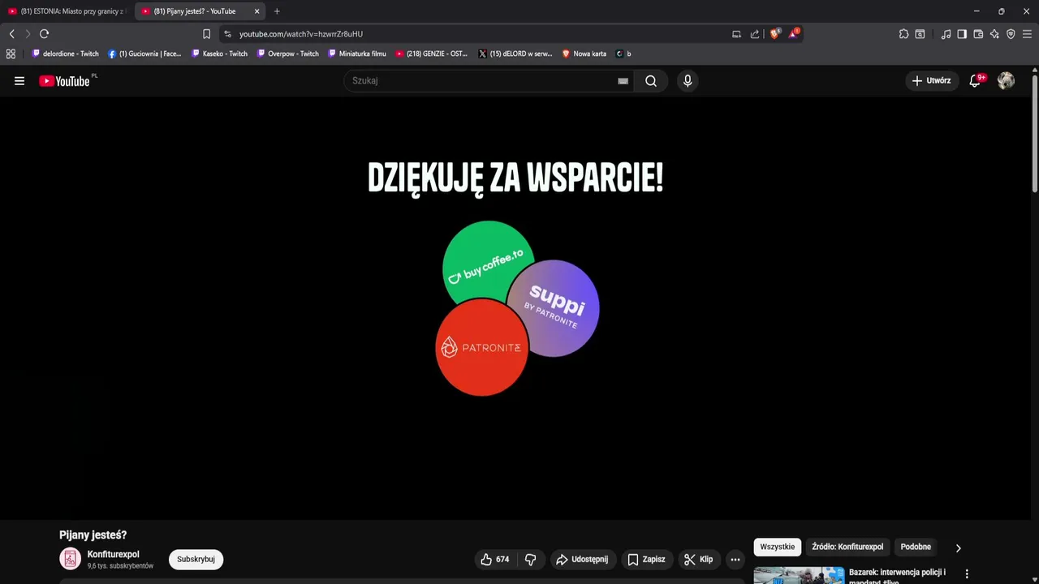Select the Podobne filter chip
Image resolution: width=1039 pixels, height=584 pixels.
click(916, 547)
